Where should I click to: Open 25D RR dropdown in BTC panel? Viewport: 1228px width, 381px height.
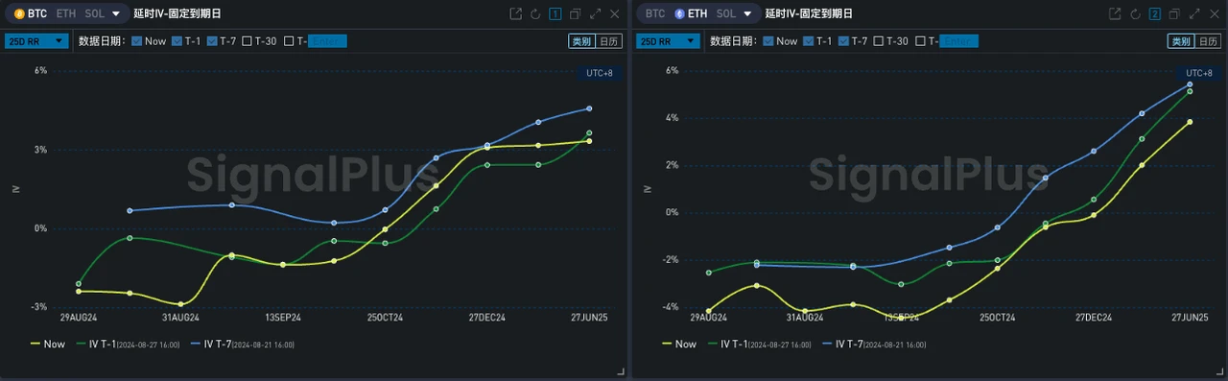click(36, 41)
